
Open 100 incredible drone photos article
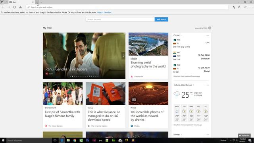click(147, 116)
